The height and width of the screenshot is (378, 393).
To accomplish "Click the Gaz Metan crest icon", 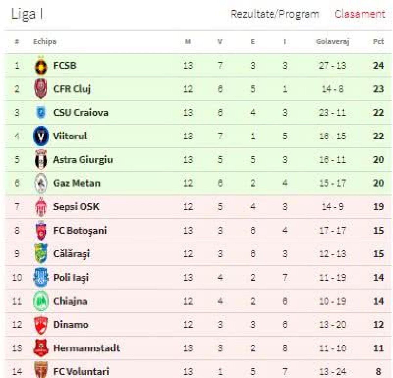I will coord(41,183).
